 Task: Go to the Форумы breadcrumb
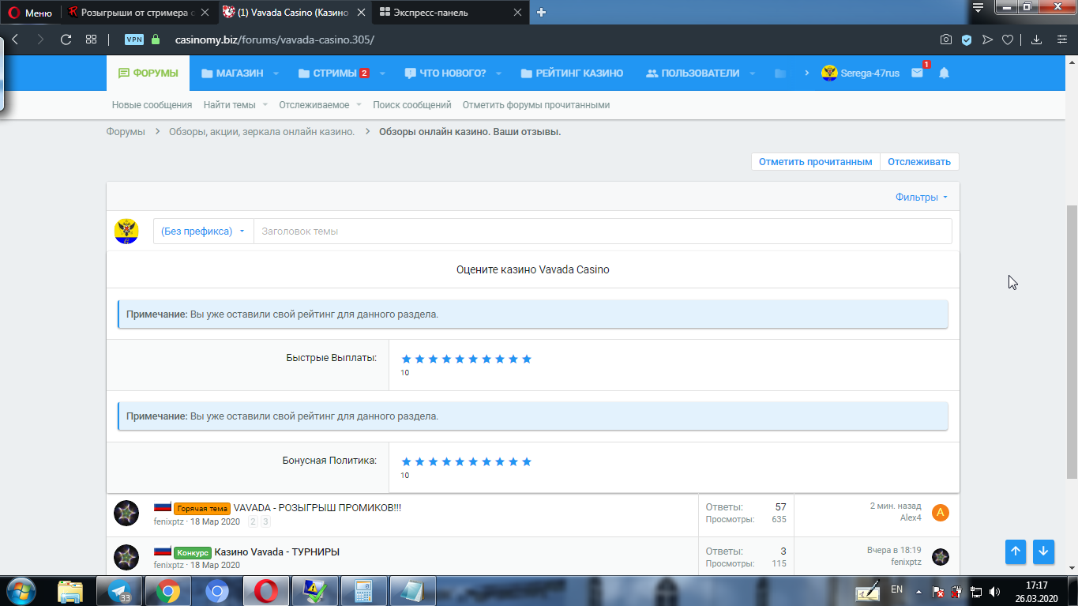pos(126,132)
